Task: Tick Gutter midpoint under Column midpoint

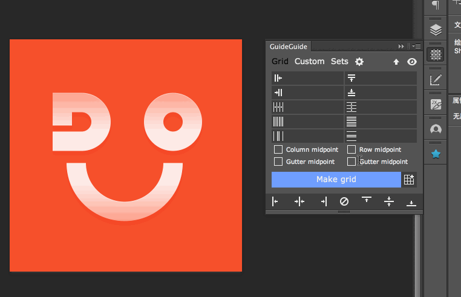Action: pos(278,162)
